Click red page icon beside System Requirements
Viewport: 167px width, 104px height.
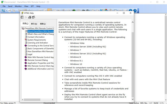click(26, 40)
